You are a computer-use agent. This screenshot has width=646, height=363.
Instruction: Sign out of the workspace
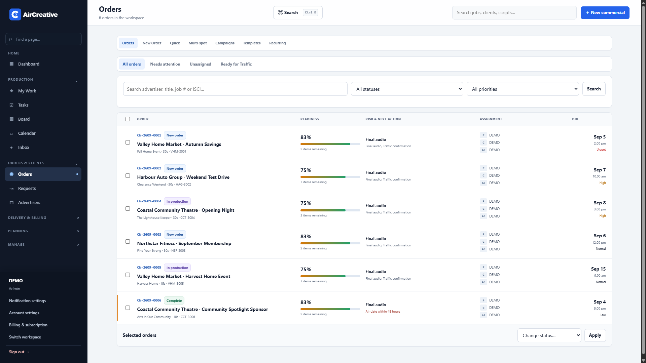[19, 352]
